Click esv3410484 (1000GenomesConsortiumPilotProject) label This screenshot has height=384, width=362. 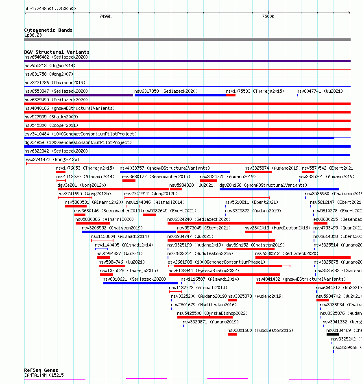81,134
